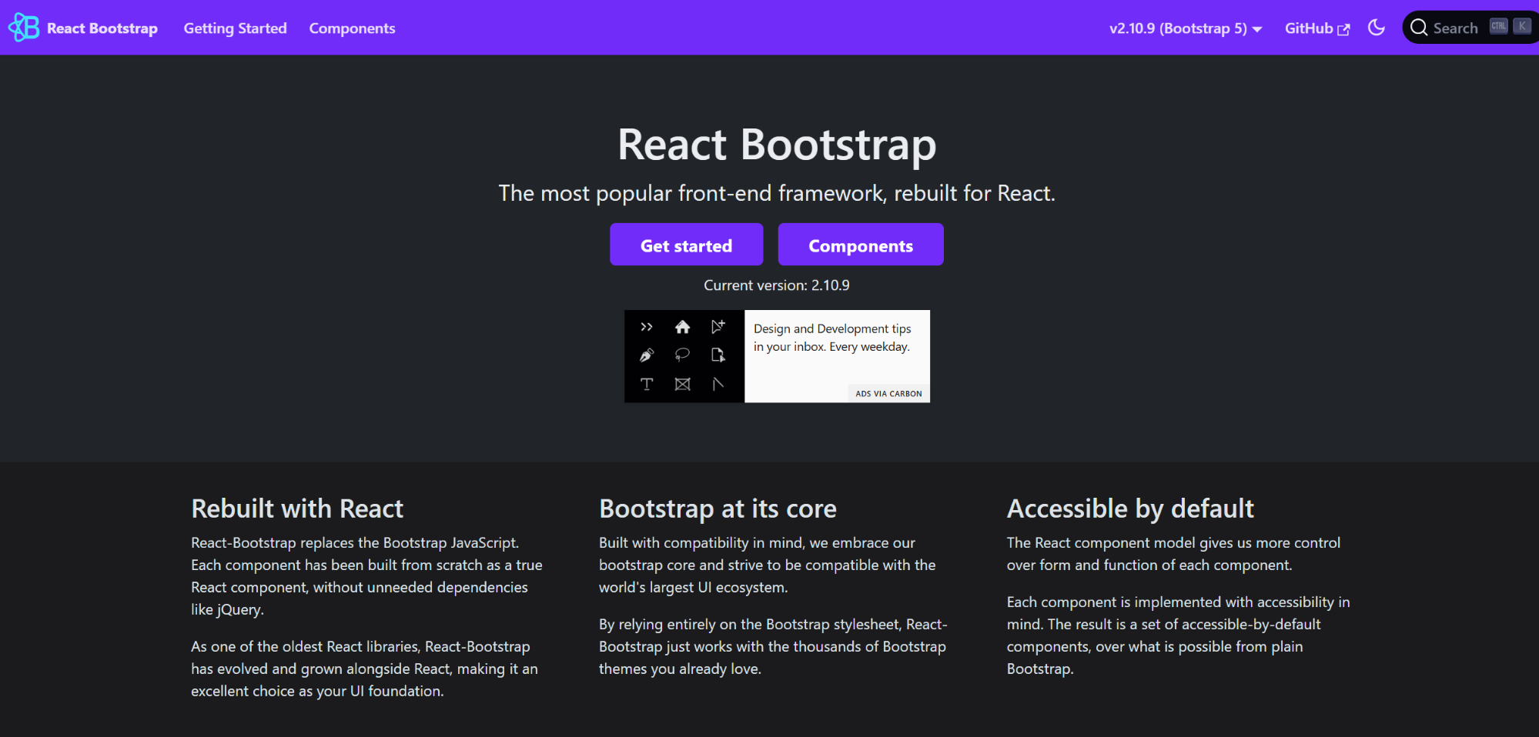Click the 'Accessible by default' heading
The height and width of the screenshot is (737, 1539).
(1130, 509)
